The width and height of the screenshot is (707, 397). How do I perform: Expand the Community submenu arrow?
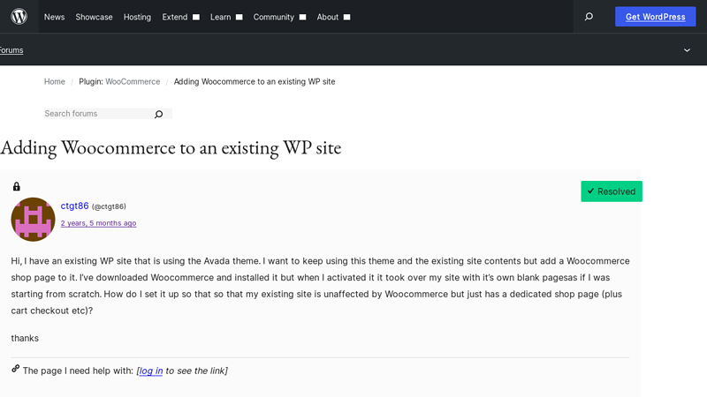(x=302, y=17)
